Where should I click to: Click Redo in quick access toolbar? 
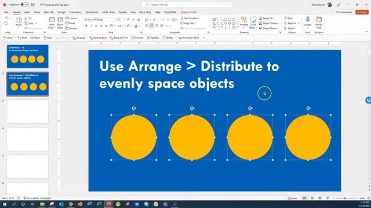(x=23, y=38)
